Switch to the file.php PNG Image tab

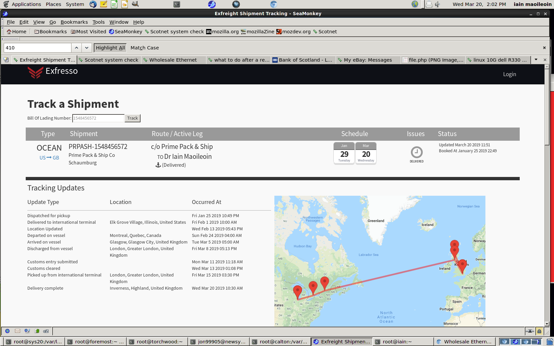433,60
